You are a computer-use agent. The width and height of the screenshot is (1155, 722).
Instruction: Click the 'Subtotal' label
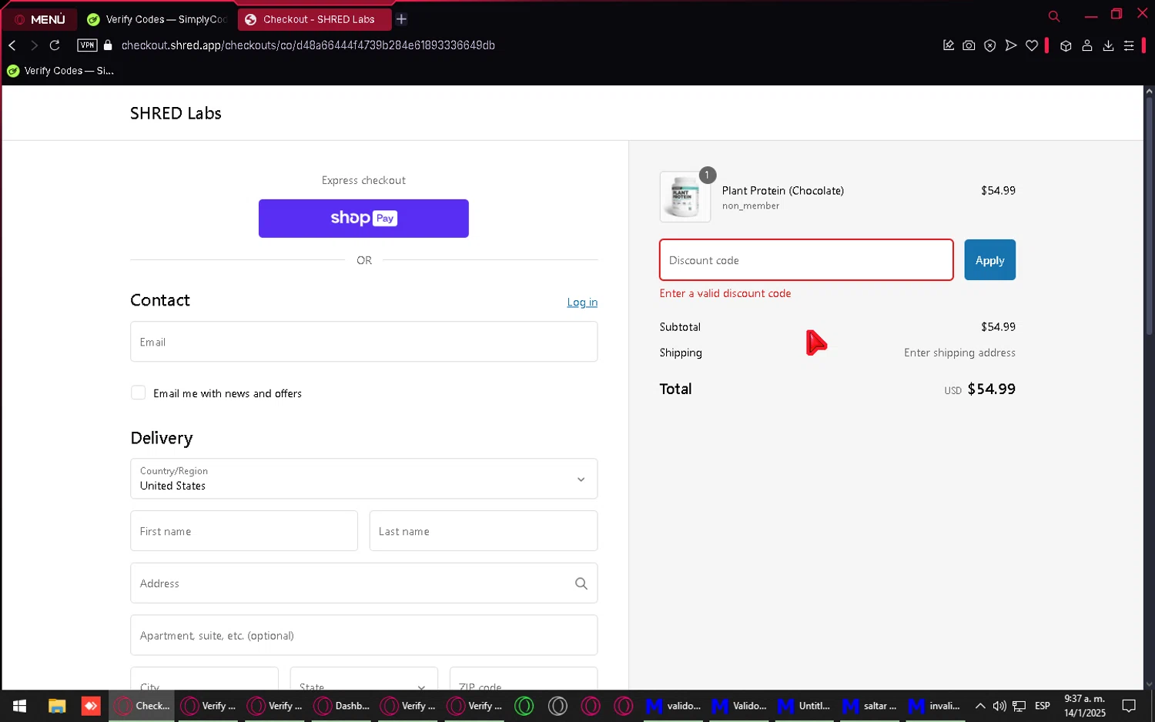tap(680, 327)
